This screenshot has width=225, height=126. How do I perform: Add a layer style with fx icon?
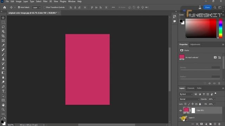[x=197, y=124]
